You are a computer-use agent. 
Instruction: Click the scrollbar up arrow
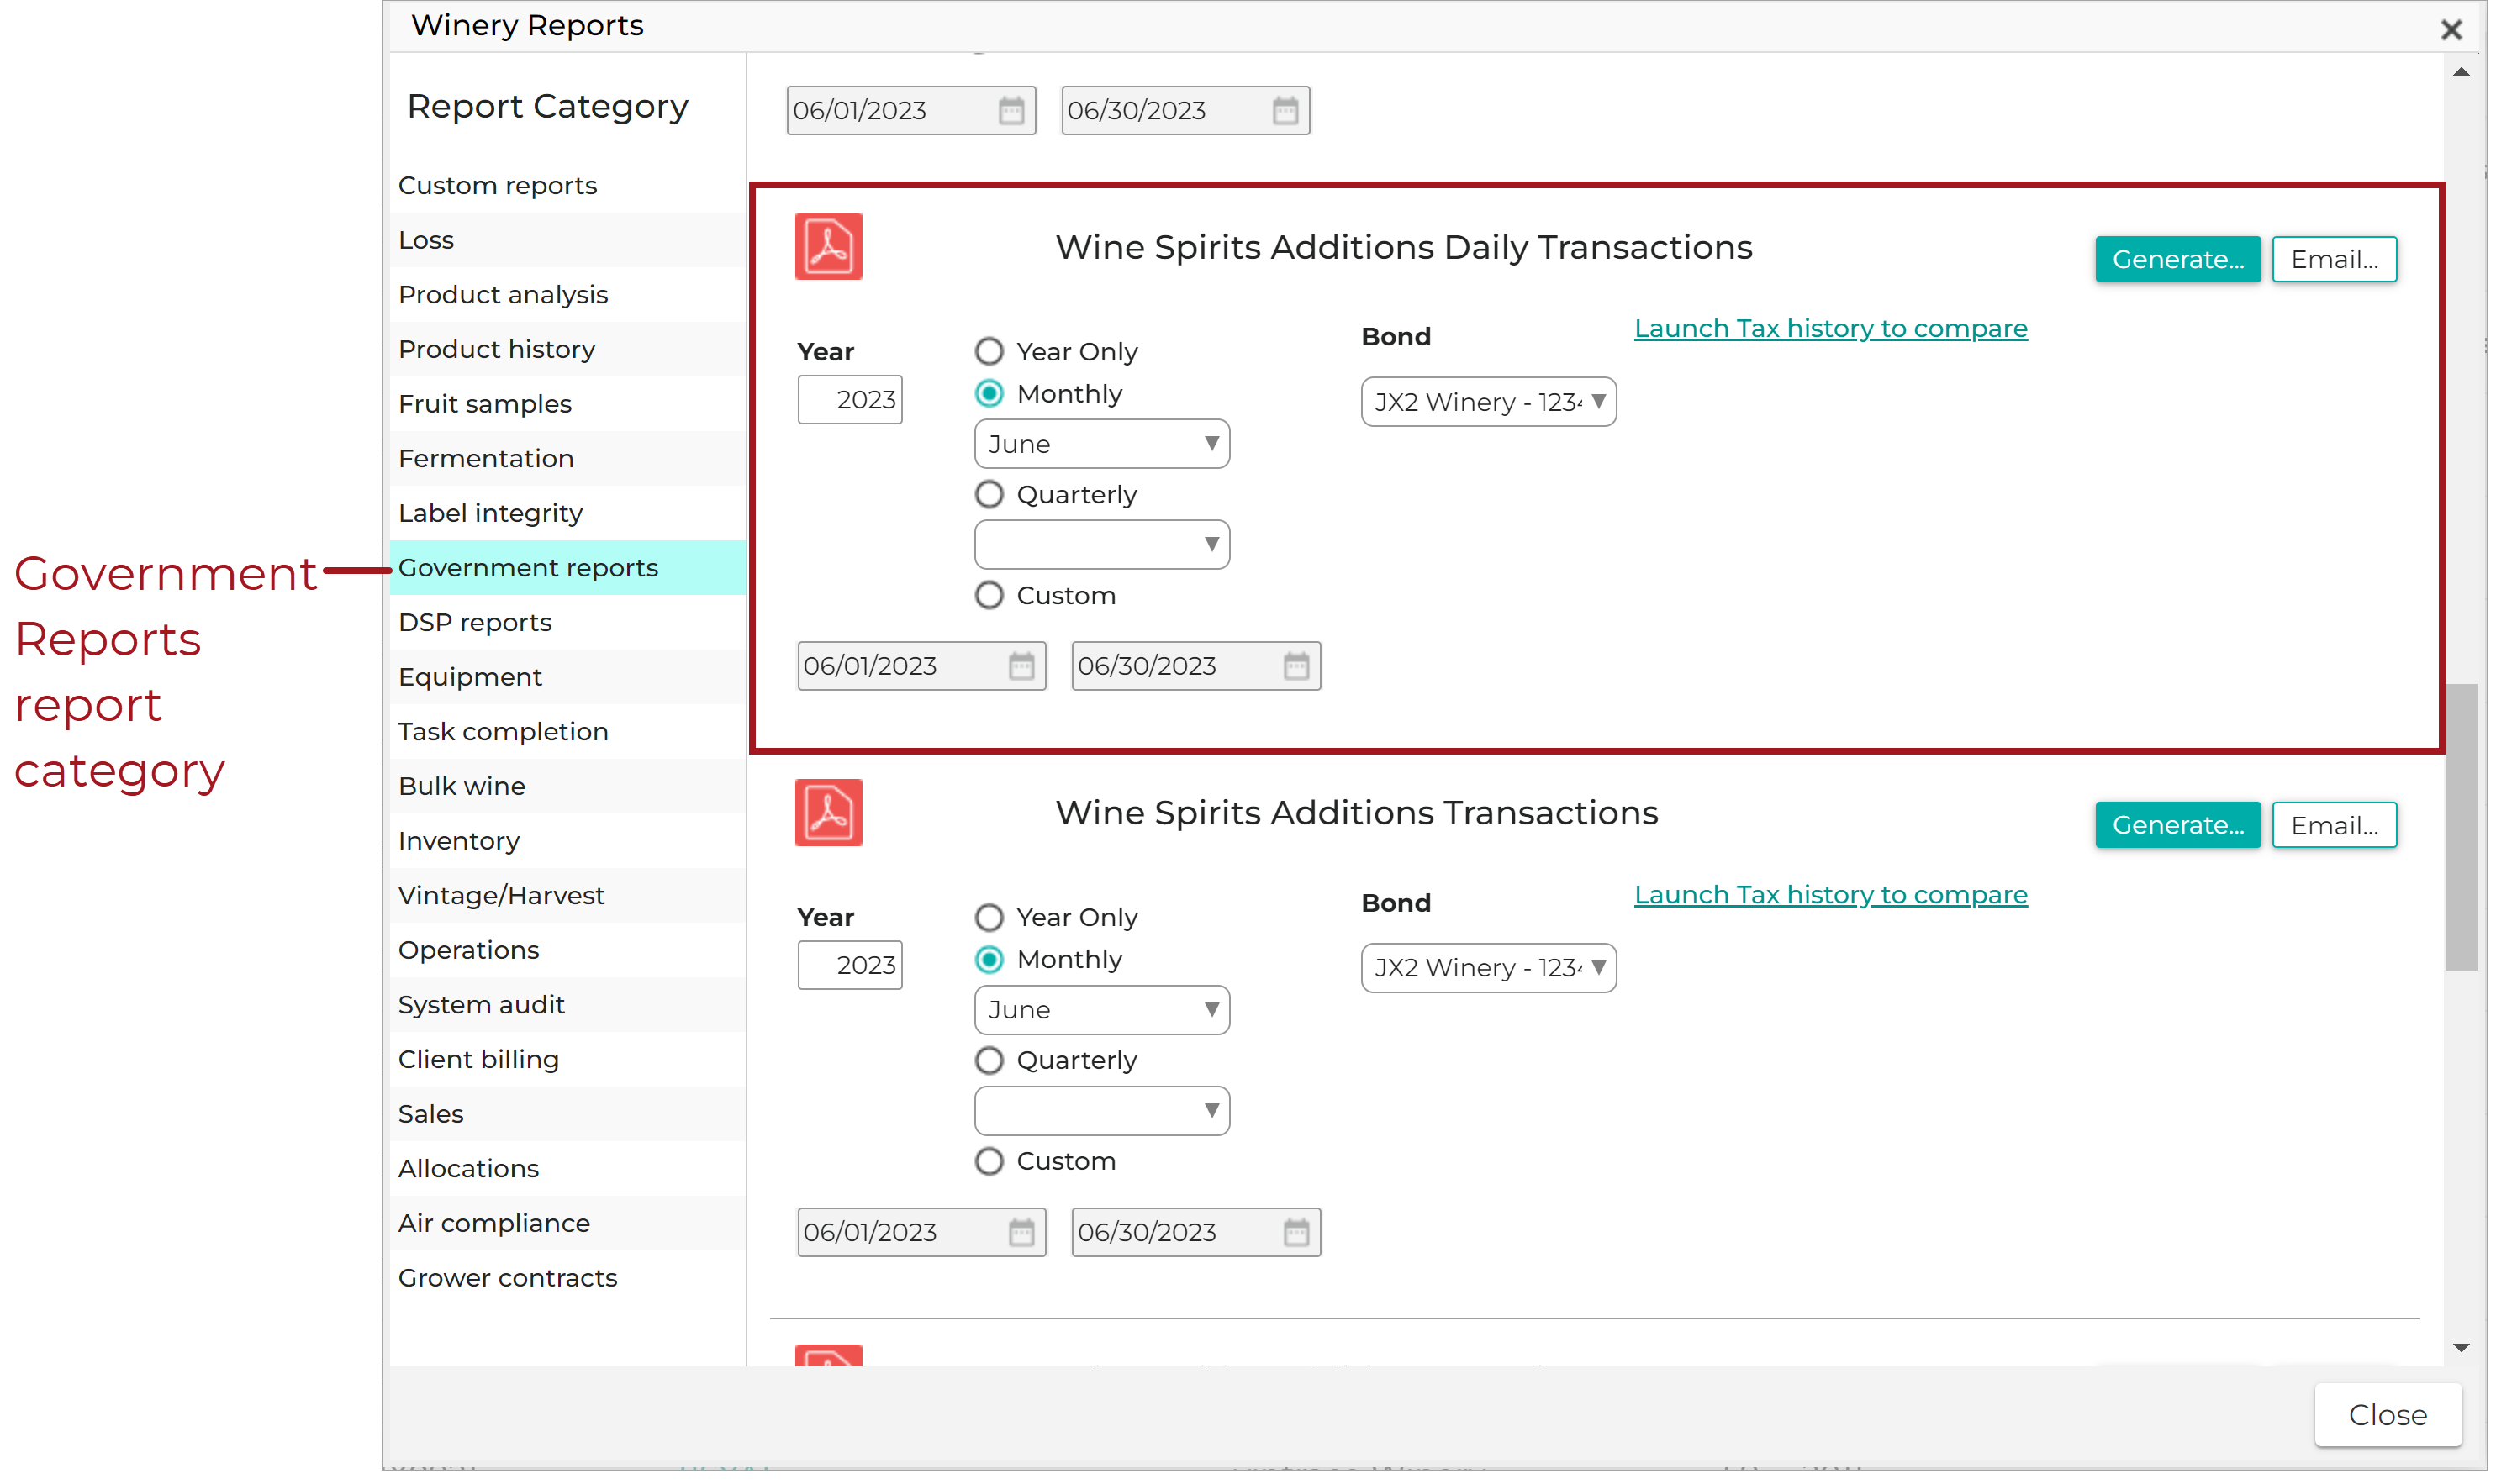pos(2461,72)
